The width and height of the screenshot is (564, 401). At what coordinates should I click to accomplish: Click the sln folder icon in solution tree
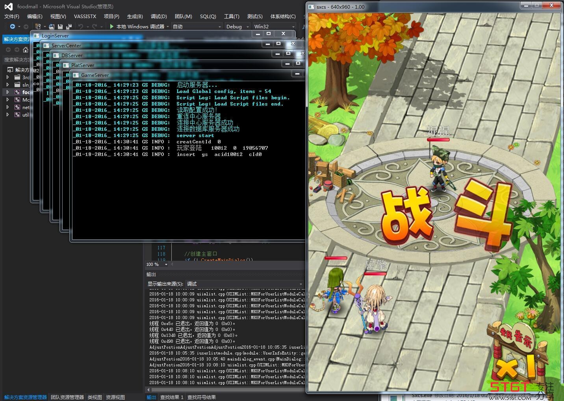coord(17,85)
